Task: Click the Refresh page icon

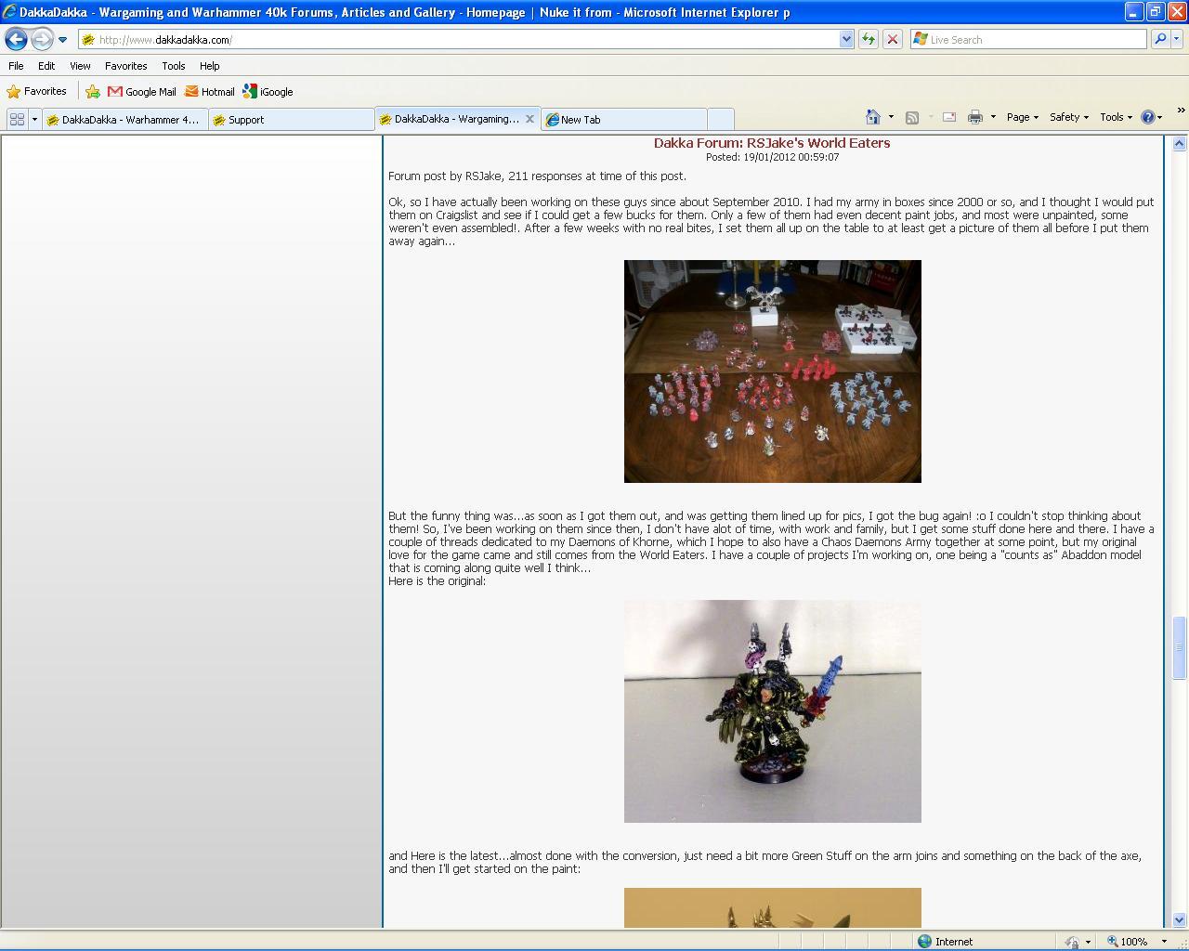Action: [868, 39]
